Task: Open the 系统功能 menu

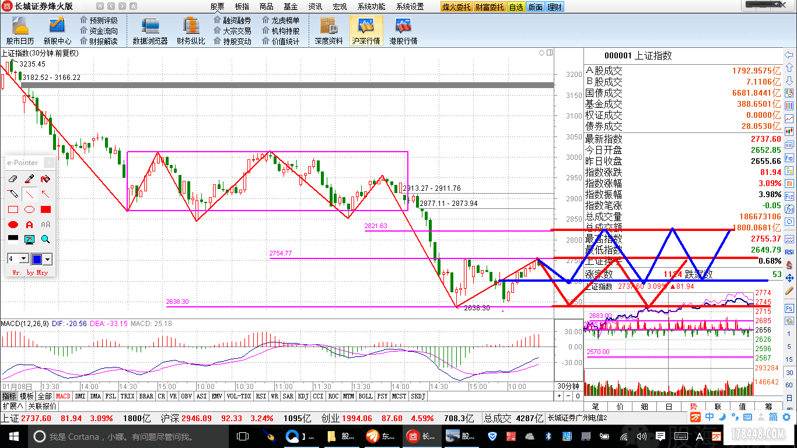Action: (x=371, y=7)
